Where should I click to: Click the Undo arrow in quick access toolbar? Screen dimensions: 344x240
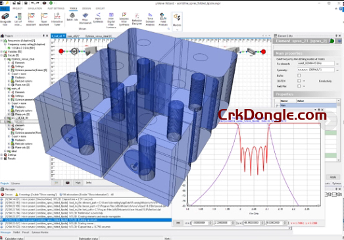pos(33,3)
